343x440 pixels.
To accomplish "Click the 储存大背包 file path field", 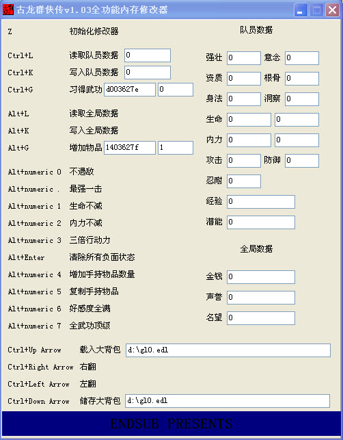I will pos(228,401).
